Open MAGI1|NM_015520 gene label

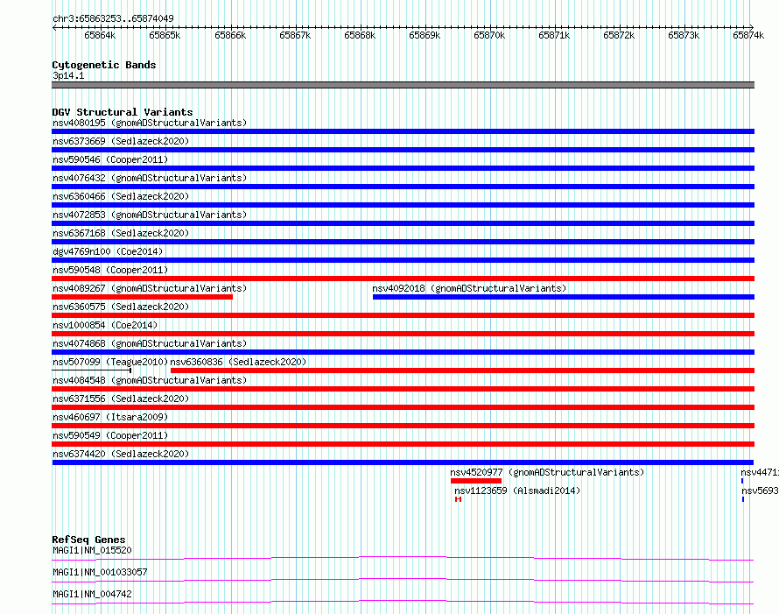click(92, 550)
